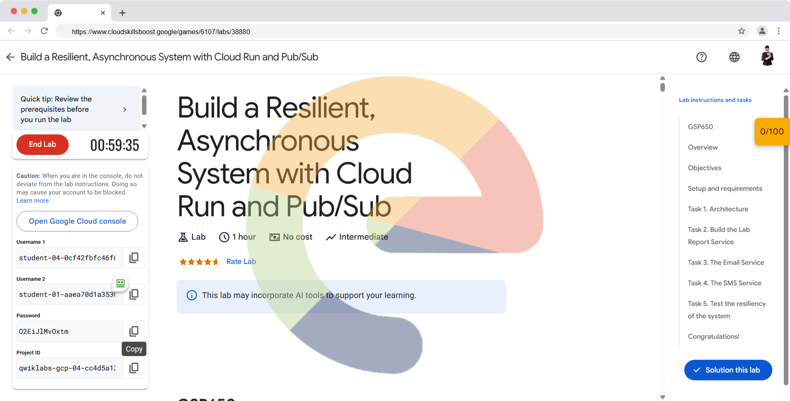790x401 pixels.
Task: Open the help question mark icon
Action: click(x=701, y=57)
